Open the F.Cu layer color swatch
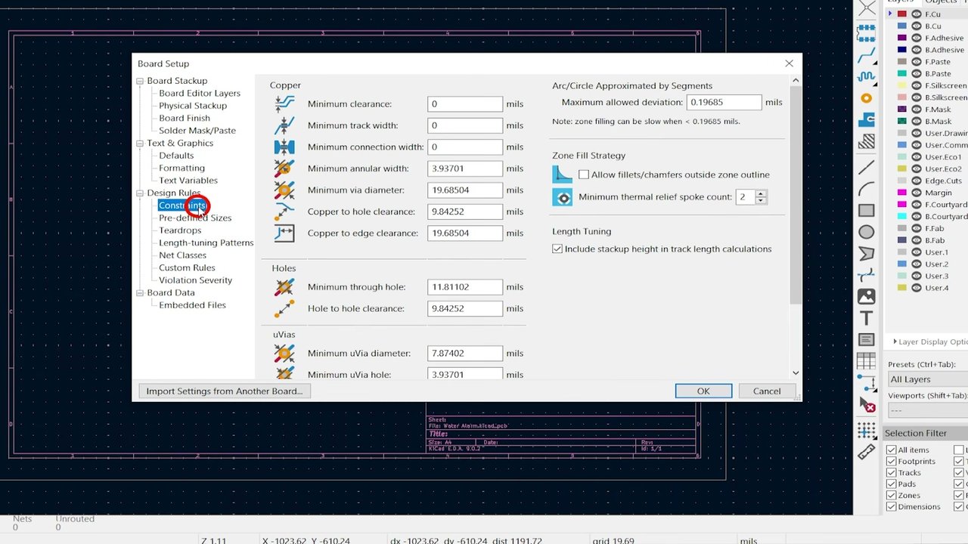The width and height of the screenshot is (968, 544). [x=901, y=14]
